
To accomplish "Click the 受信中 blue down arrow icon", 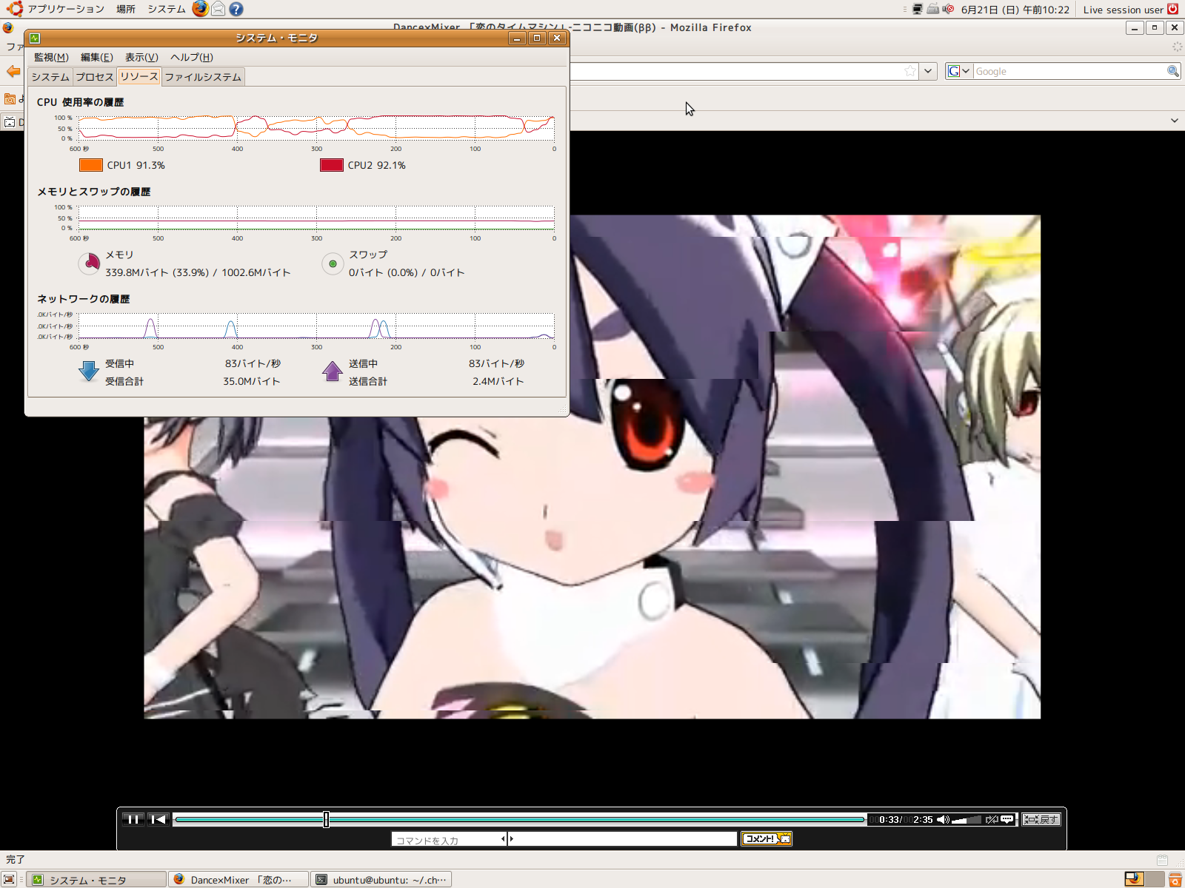I will coord(89,371).
